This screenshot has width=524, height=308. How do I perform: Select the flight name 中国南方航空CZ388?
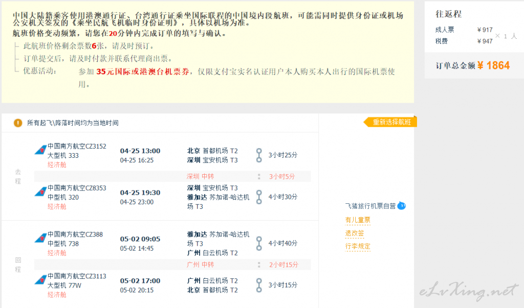point(75,234)
